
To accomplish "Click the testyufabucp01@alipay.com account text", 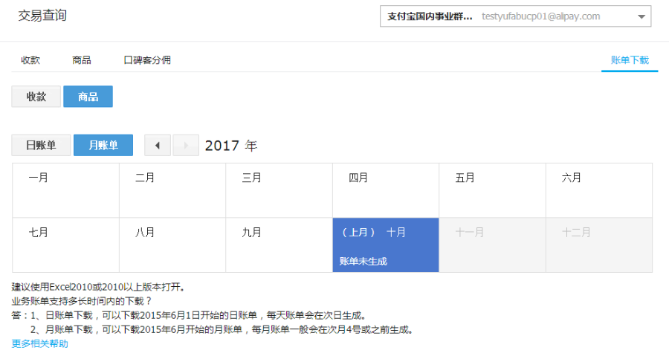I will 540,16.
